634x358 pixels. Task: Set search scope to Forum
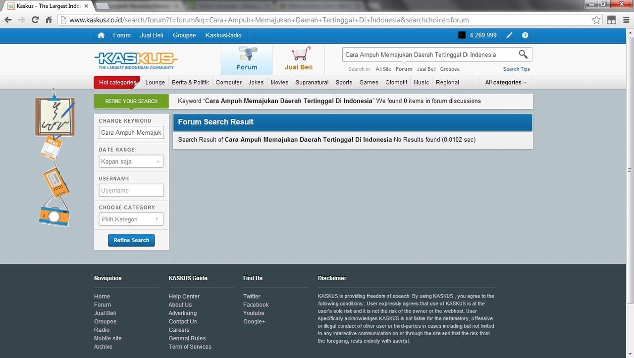404,69
